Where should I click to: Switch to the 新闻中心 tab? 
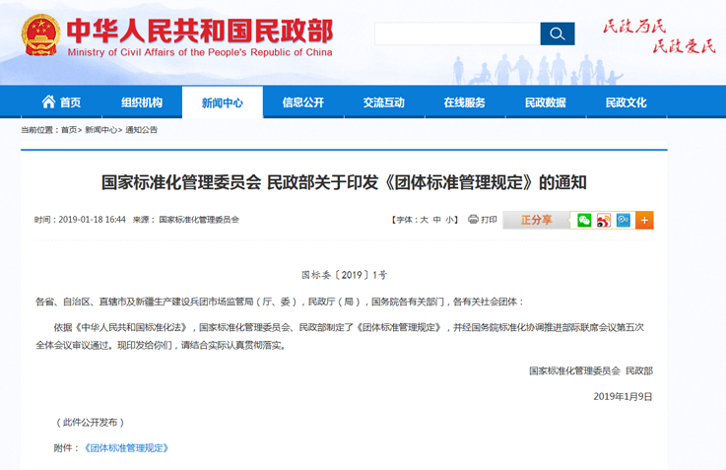(223, 102)
